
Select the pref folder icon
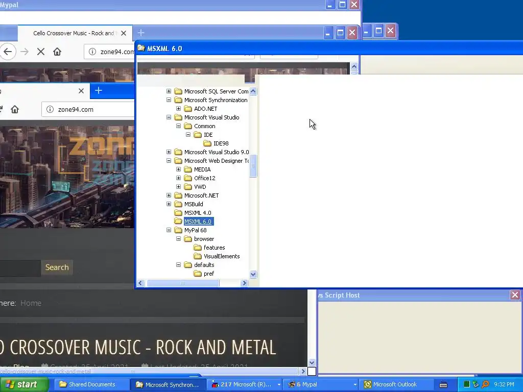tap(198, 274)
